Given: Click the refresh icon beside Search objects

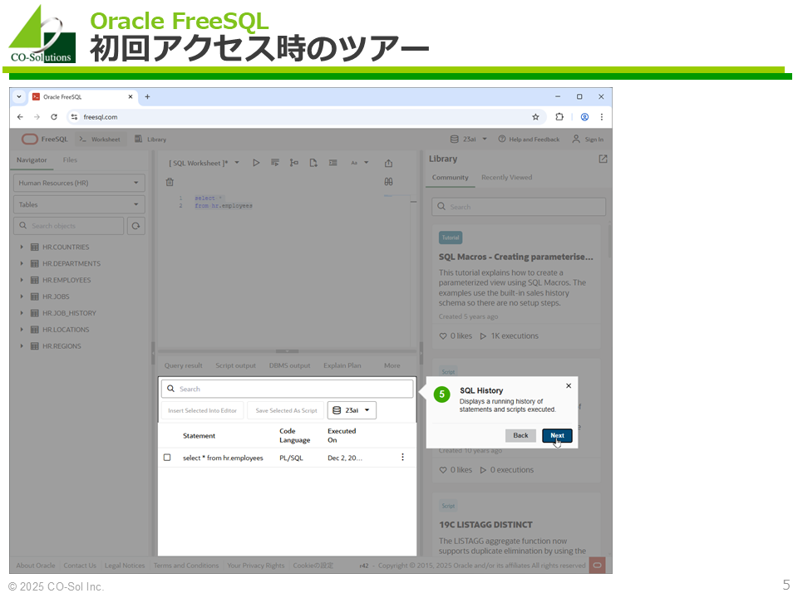Looking at the screenshot, I should pos(135,226).
